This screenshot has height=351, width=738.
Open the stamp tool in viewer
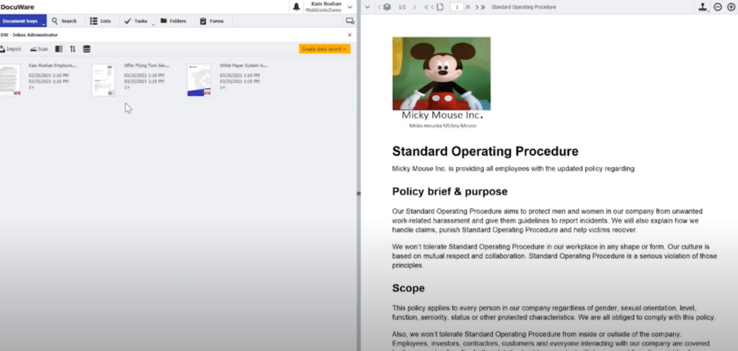[702, 6]
